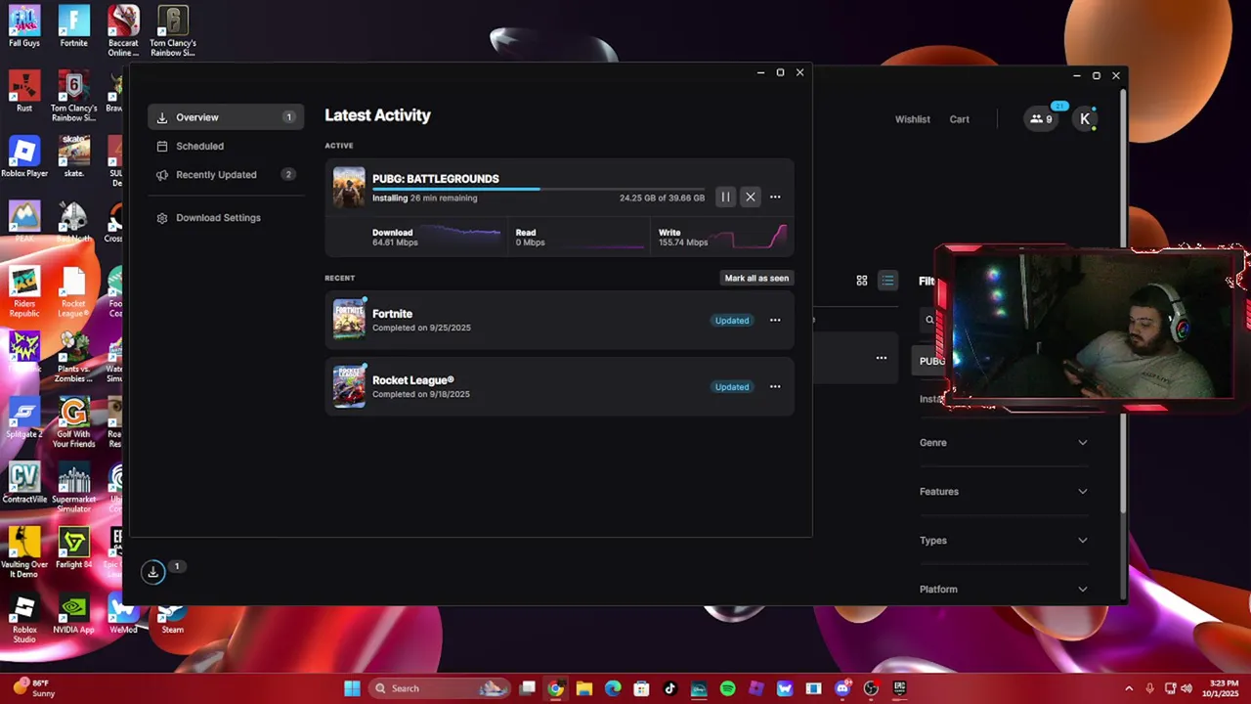Open the friends list icon

tap(1041, 119)
